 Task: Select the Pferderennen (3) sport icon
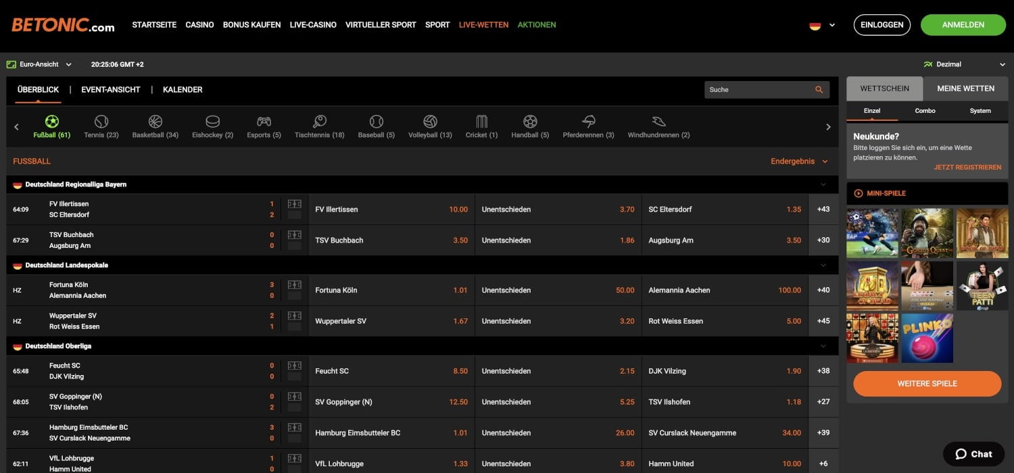tap(589, 122)
